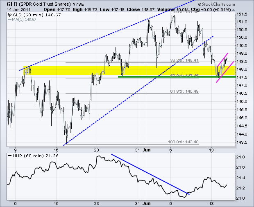
Task: Click the small triangle beside the Chg value
Action: click(233, 10)
